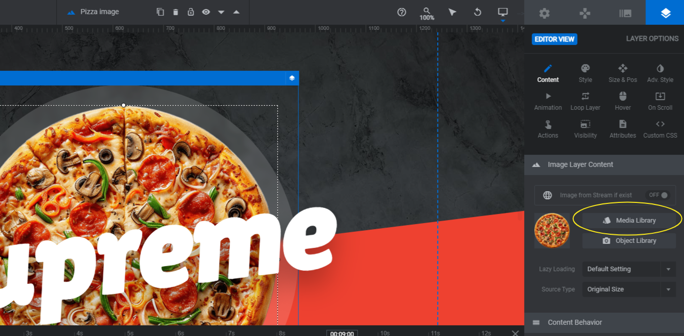Open the Style palette option
The height and width of the screenshot is (336, 684).
585,73
